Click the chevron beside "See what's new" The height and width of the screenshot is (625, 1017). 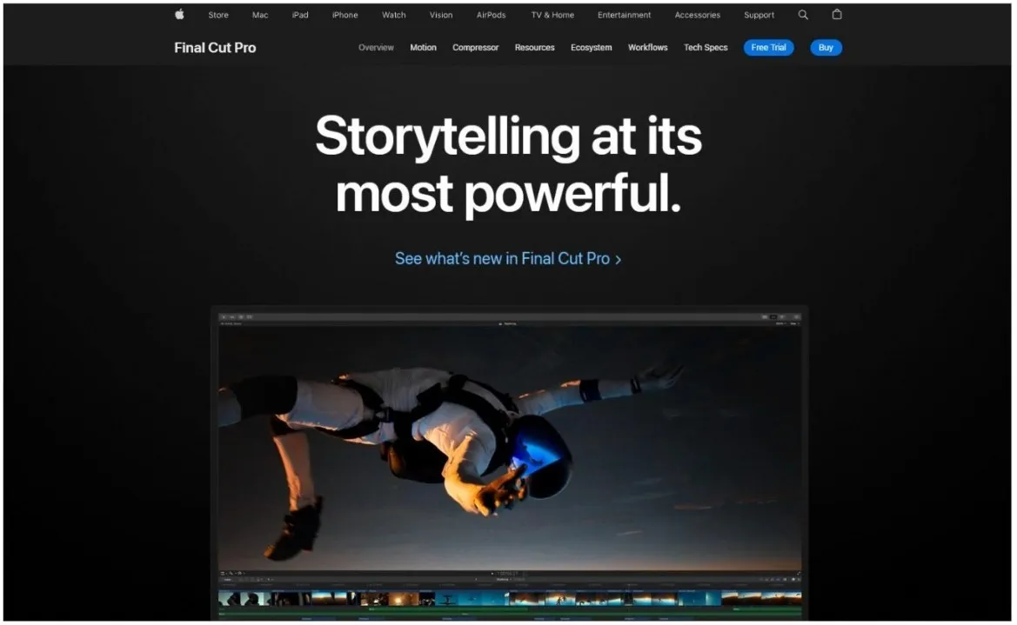619,258
